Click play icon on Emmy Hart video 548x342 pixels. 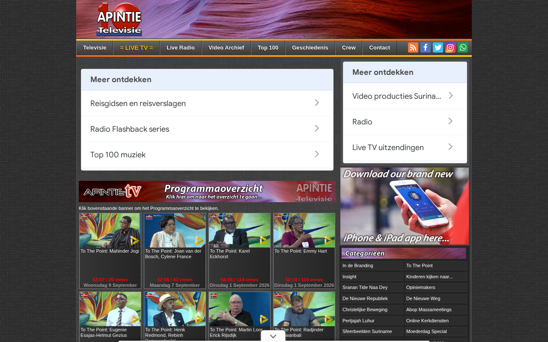point(328,241)
